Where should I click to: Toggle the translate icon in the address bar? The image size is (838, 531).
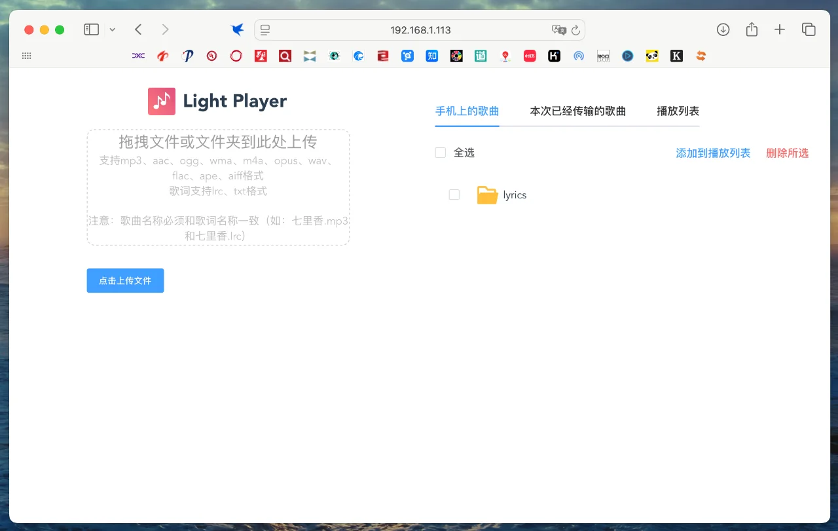pyautogui.click(x=558, y=29)
